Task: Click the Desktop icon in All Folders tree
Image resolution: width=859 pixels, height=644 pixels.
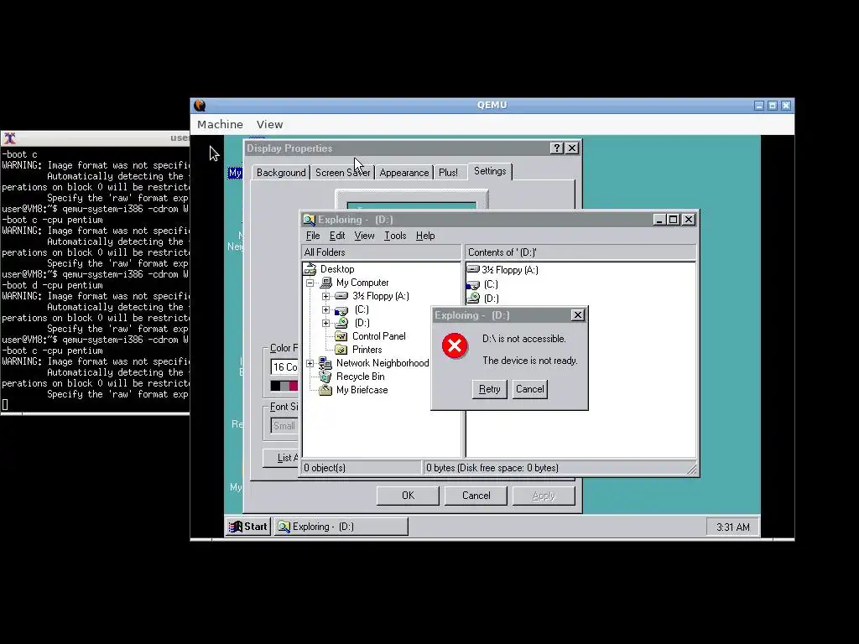Action: tap(310, 269)
